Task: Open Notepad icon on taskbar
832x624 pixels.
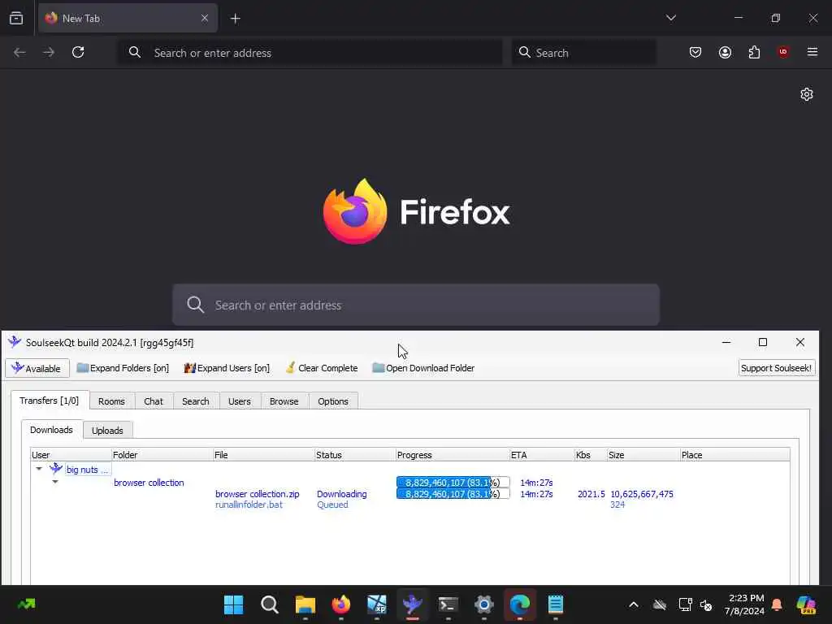Action: coord(556,604)
